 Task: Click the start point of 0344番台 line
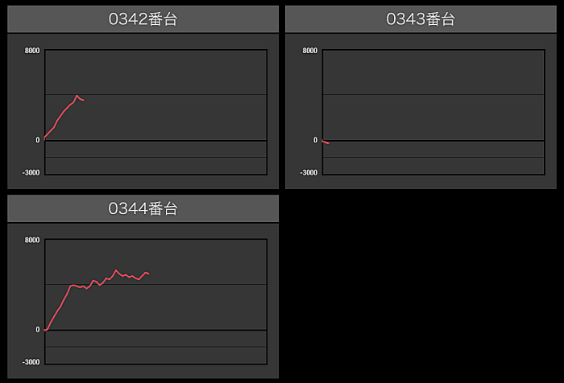(45, 330)
